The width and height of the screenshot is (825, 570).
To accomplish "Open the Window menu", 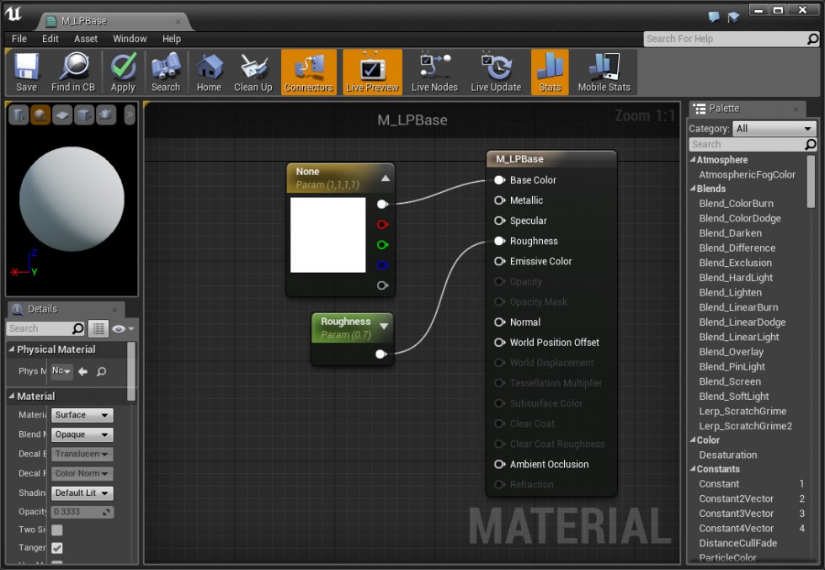I will [130, 39].
